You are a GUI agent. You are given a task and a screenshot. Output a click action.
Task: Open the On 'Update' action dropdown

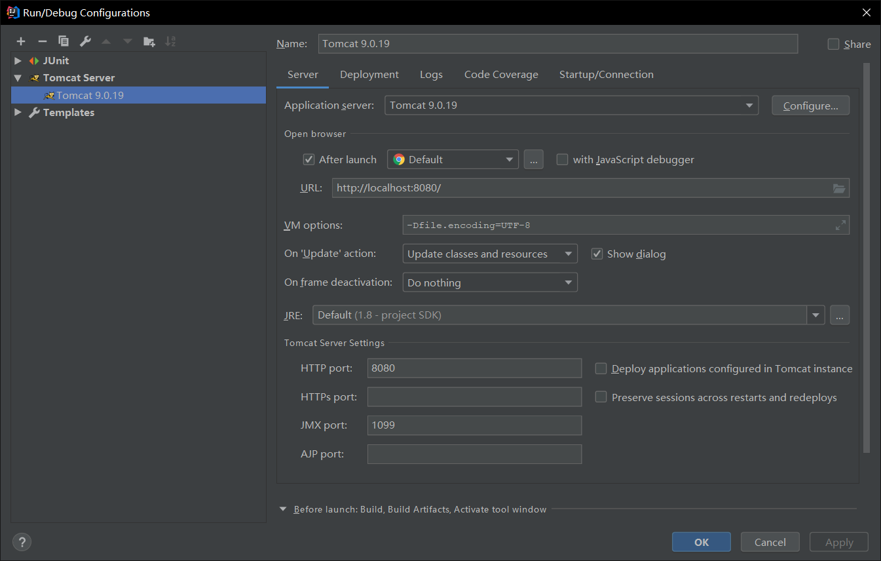(490, 254)
